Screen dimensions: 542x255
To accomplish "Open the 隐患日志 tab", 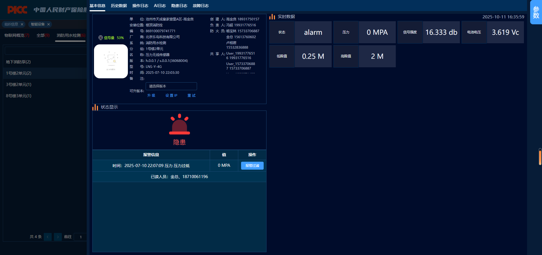I will point(179,6).
